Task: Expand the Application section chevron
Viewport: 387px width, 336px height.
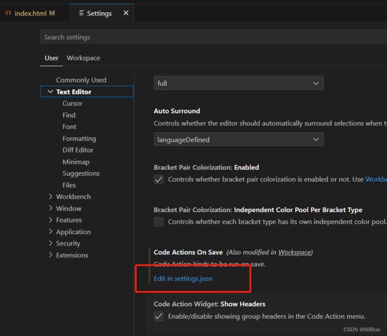Action: pos(51,232)
